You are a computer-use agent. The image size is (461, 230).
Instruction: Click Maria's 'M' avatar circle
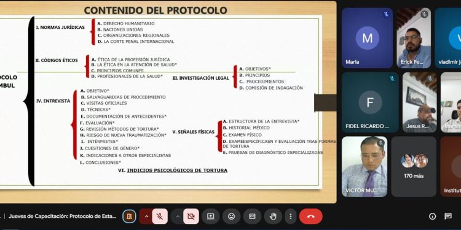367,38
